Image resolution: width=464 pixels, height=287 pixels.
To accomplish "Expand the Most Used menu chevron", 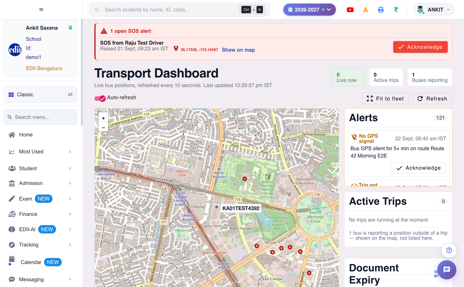I will (70, 151).
